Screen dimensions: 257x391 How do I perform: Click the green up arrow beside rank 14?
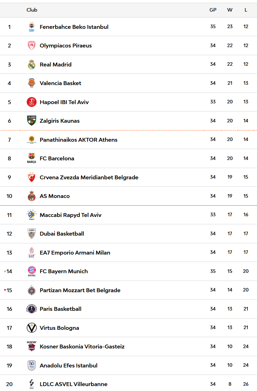pos(5,271)
